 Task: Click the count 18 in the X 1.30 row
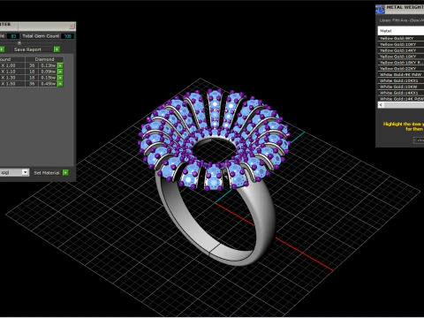pyautogui.click(x=32, y=78)
